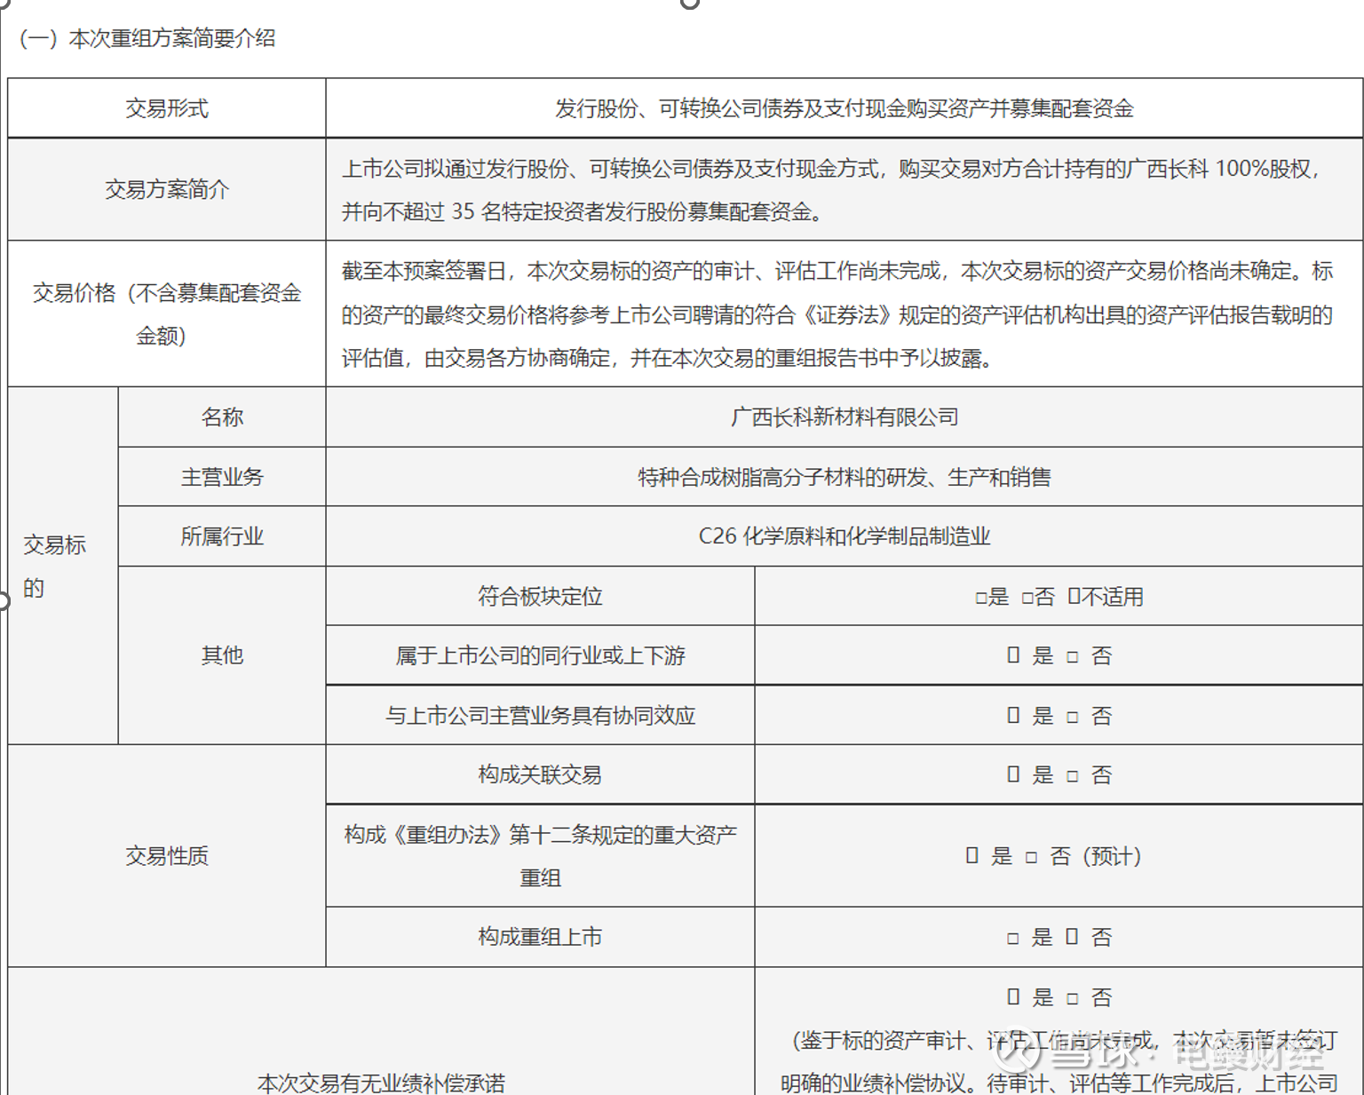1364x1095 pixels.
Task: Tick the 是 checkbox for 符合板块定位
Action: (x=980, y=598)
